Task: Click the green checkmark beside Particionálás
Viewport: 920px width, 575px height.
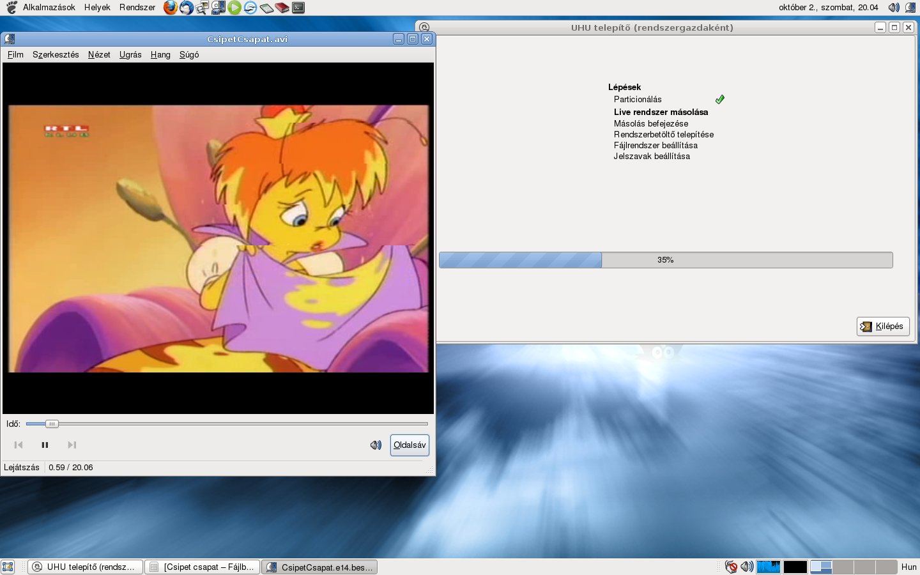Action: coord(720,99)
